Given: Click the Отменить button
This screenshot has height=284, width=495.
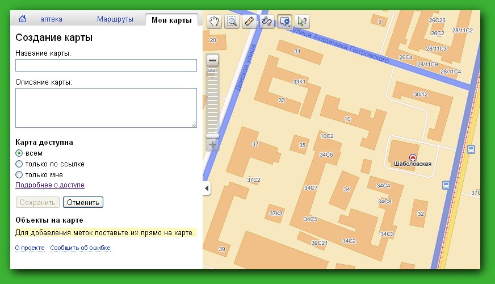Looking at the screenshot, I should pyautogui.click(x=83, y=203).
